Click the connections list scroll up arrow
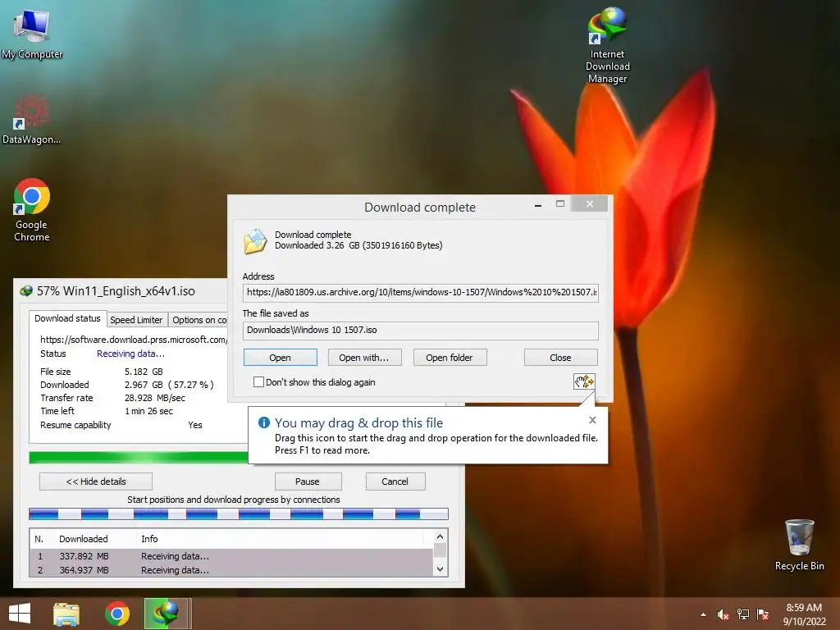The height and width of the screenshot is (630, 840). (x=440, y=536)
